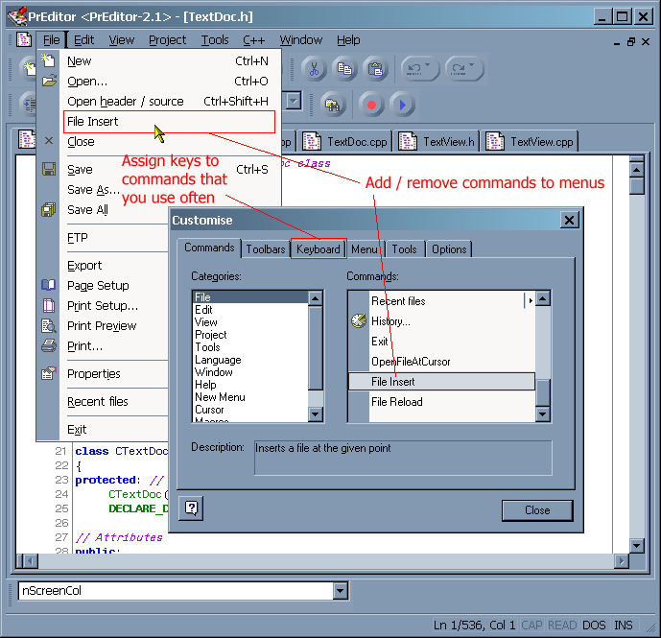Choose Export from the File menu
Screen dimensions: 661x638
coord(84,265)
